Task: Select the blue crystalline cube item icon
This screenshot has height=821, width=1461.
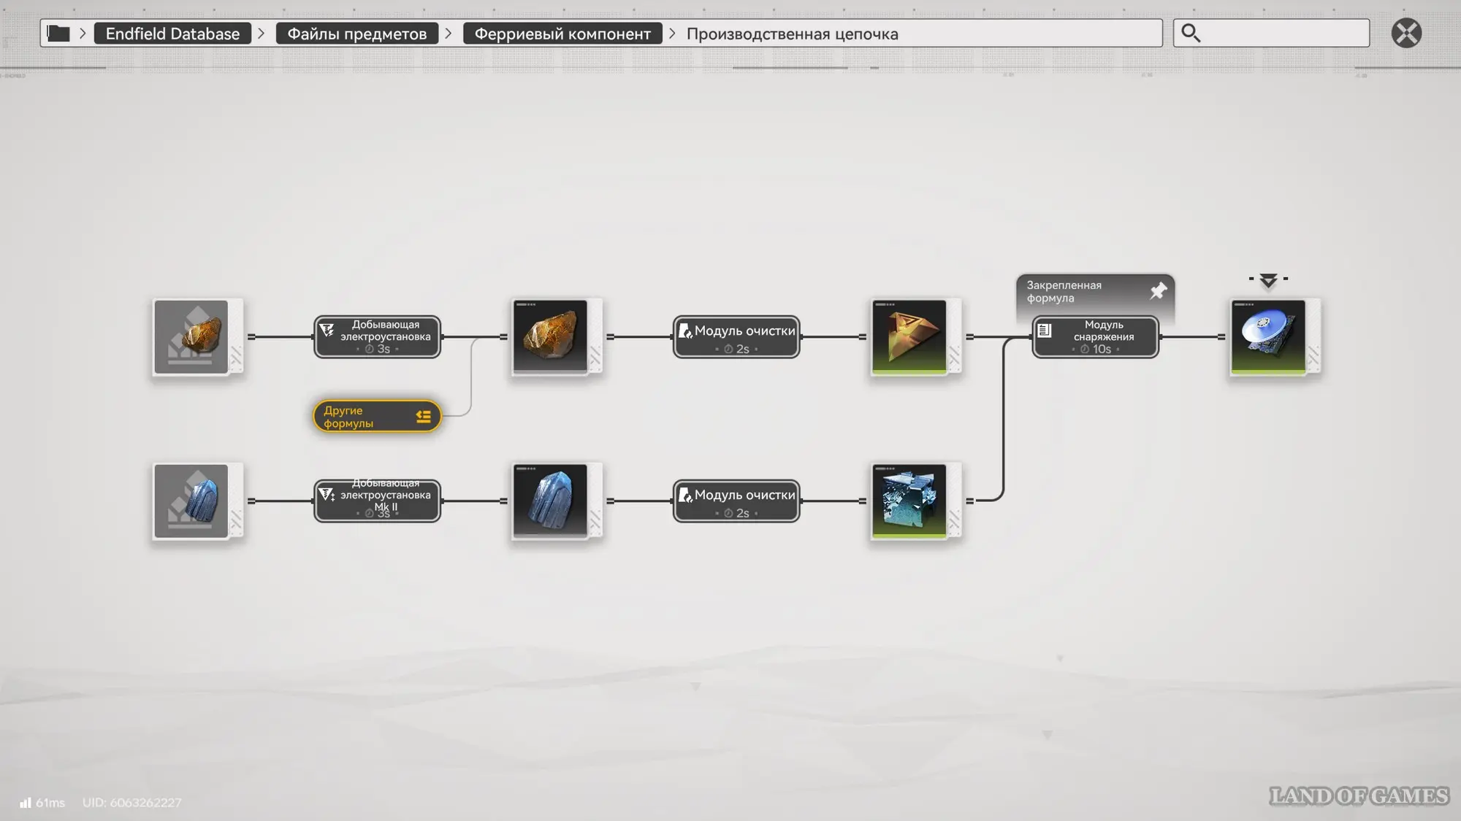Action: (909, 501)
